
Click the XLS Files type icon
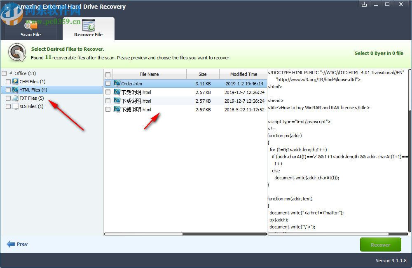(15, 106)
